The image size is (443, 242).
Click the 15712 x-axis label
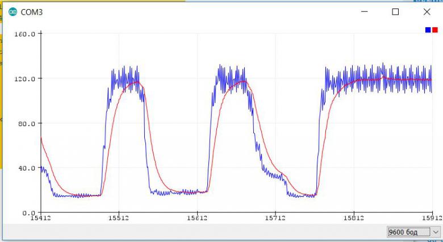click(x=275, y=218)
